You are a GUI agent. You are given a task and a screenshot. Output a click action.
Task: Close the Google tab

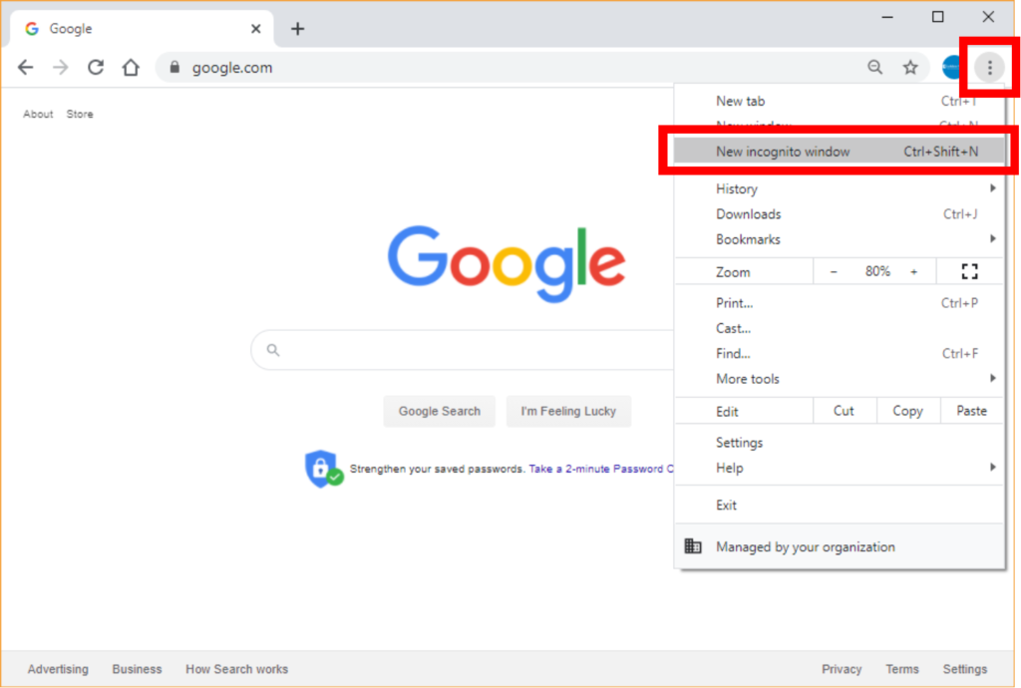click(256, 29)
